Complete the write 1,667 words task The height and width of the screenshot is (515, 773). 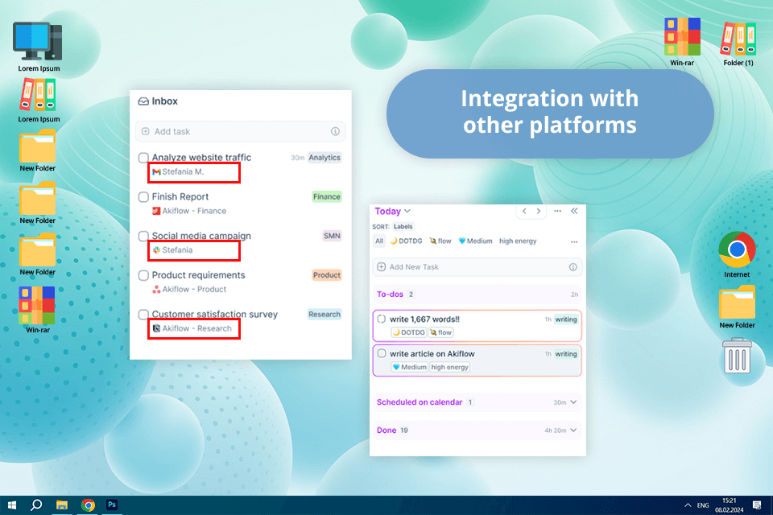pos(382,319)
